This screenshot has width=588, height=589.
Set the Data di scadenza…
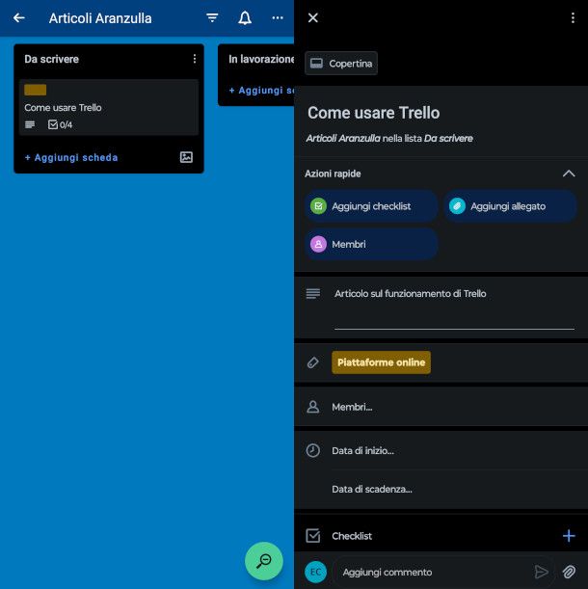pyautogui.click(x=372, y=489)
